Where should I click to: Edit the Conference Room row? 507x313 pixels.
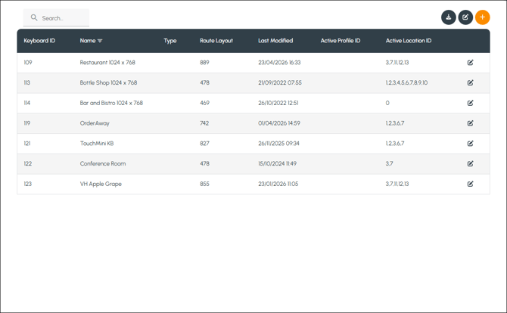(x=470, y=164)
